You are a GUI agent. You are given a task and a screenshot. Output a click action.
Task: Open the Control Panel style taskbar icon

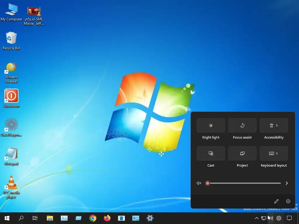point(135,218)
